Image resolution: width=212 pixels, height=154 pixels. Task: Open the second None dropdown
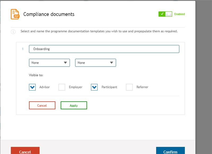(x=95, y=63)
